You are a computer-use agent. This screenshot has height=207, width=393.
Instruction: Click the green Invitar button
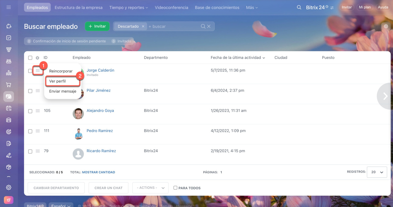97,26
